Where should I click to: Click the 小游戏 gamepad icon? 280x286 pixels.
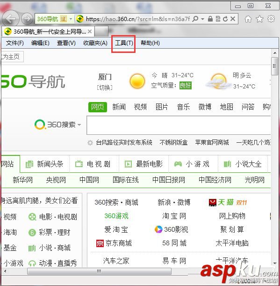pyautogui.click(x=178, y=164)
